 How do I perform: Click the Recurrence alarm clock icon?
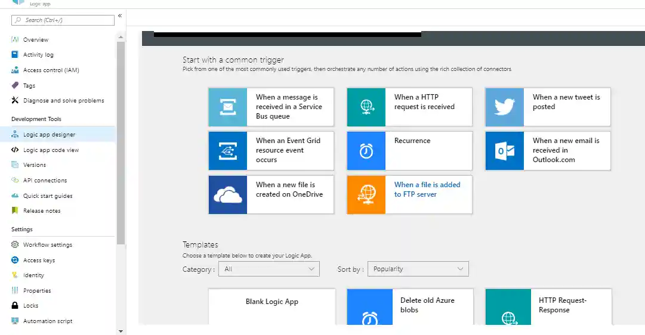point(366,151)
